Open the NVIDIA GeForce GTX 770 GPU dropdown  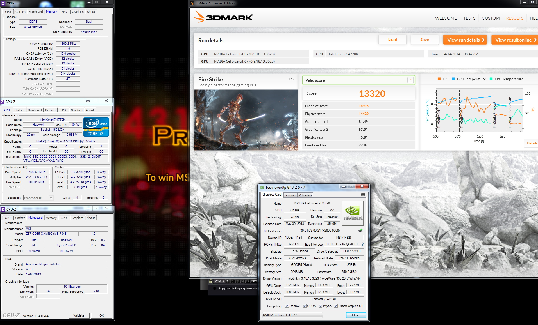pyautogui.click(x=292, y=315)
